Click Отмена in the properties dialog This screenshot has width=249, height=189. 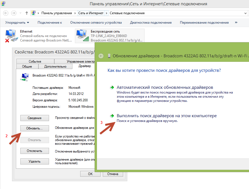pyautogui.click(x=113, y=174)
